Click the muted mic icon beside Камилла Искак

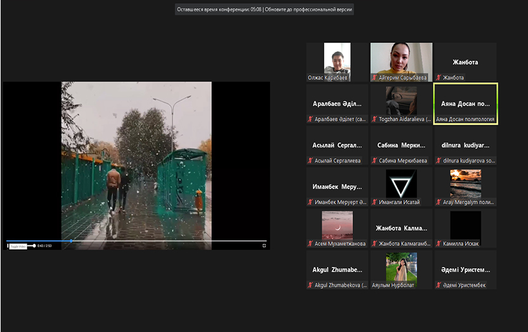pos(438,243)
